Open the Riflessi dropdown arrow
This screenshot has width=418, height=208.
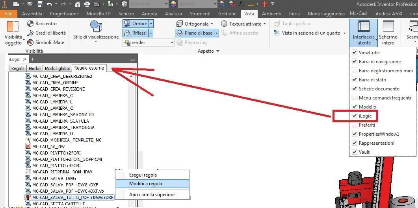coord(151,33)
